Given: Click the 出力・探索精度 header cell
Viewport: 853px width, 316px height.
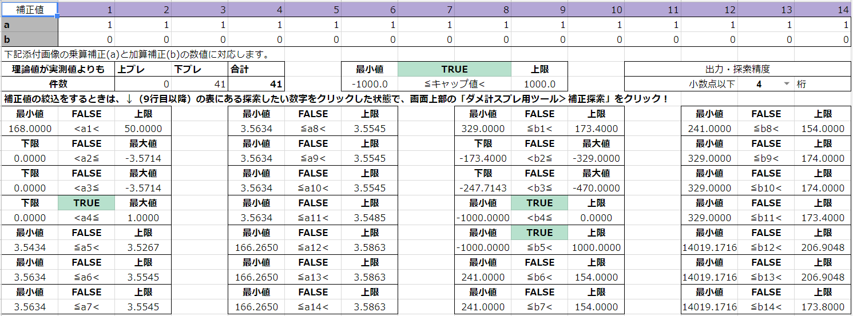Looking at the screenshot, I should tap(737, 69).
